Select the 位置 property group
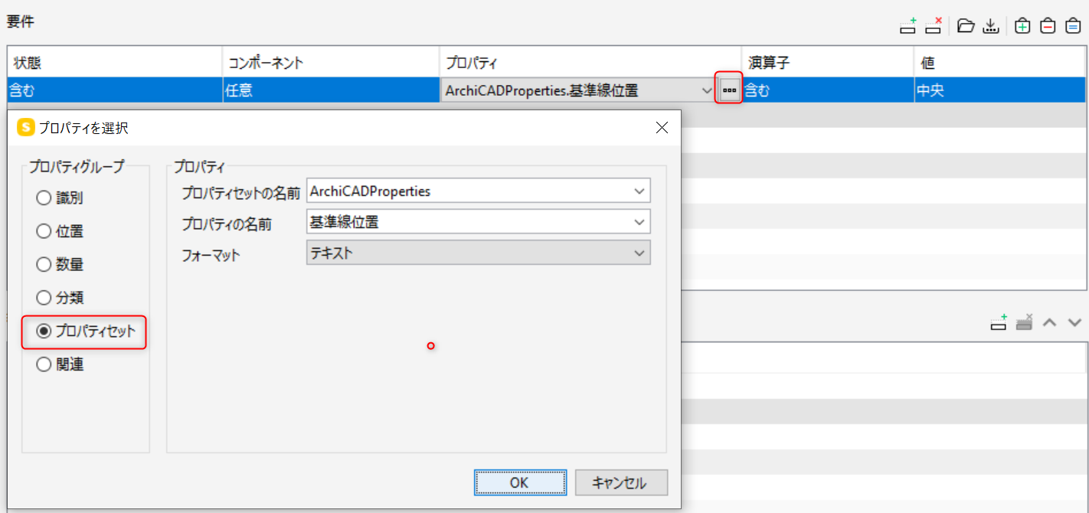This screenshot has height=513, width=1089. point(60,231)
